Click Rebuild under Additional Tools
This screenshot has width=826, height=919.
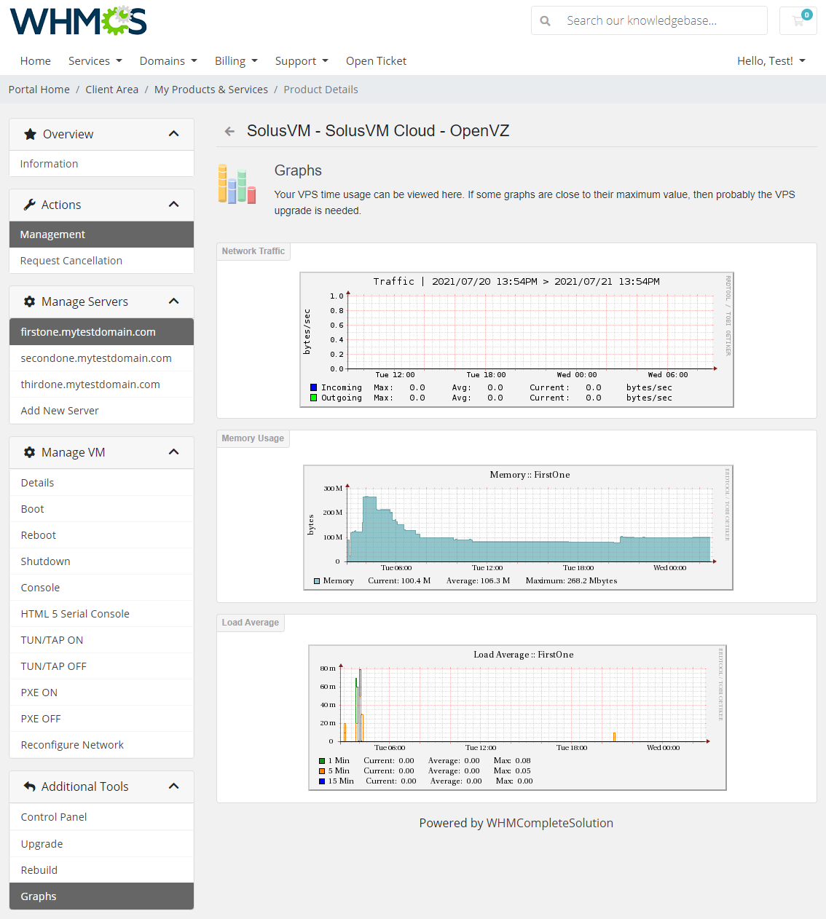click(x=101, y=870)
